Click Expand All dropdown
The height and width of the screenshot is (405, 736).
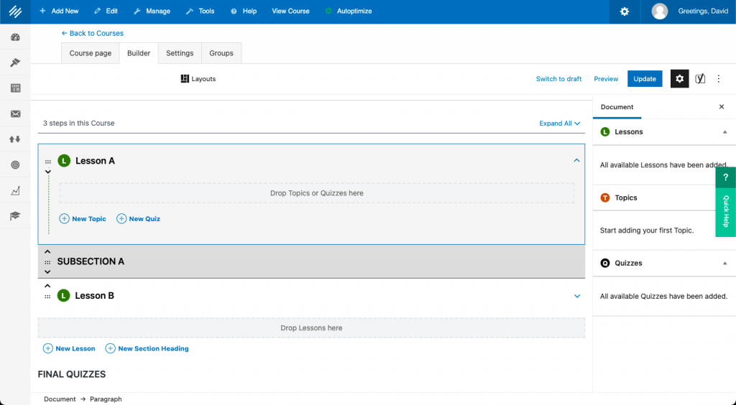[x=559, y=124]
